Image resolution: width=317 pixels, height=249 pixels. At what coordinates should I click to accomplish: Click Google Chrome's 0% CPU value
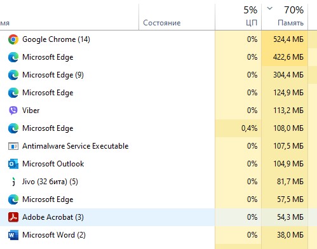point(252,39)
